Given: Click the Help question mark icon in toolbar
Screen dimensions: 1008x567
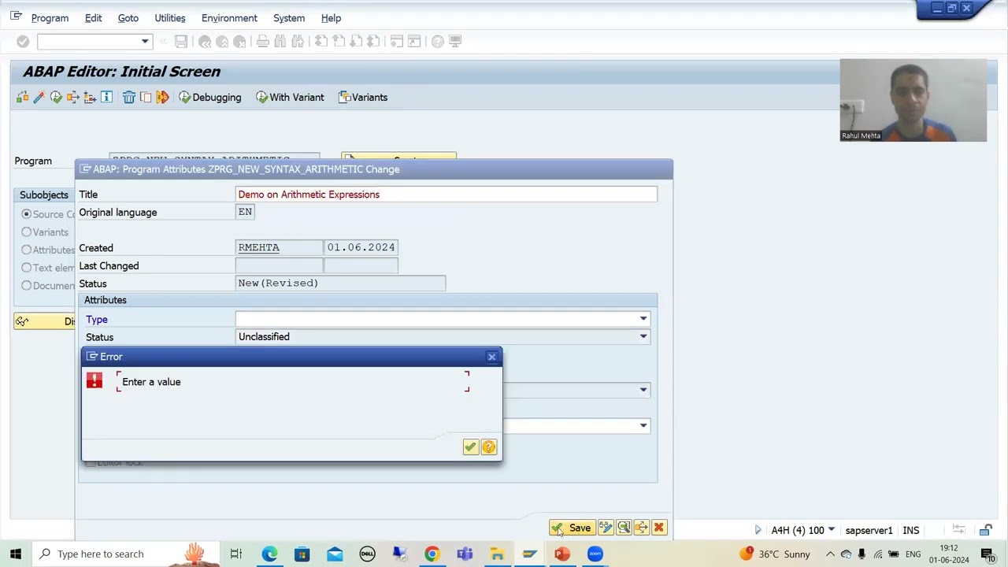Looking at the screenshot, I should [x=438, y=42].
